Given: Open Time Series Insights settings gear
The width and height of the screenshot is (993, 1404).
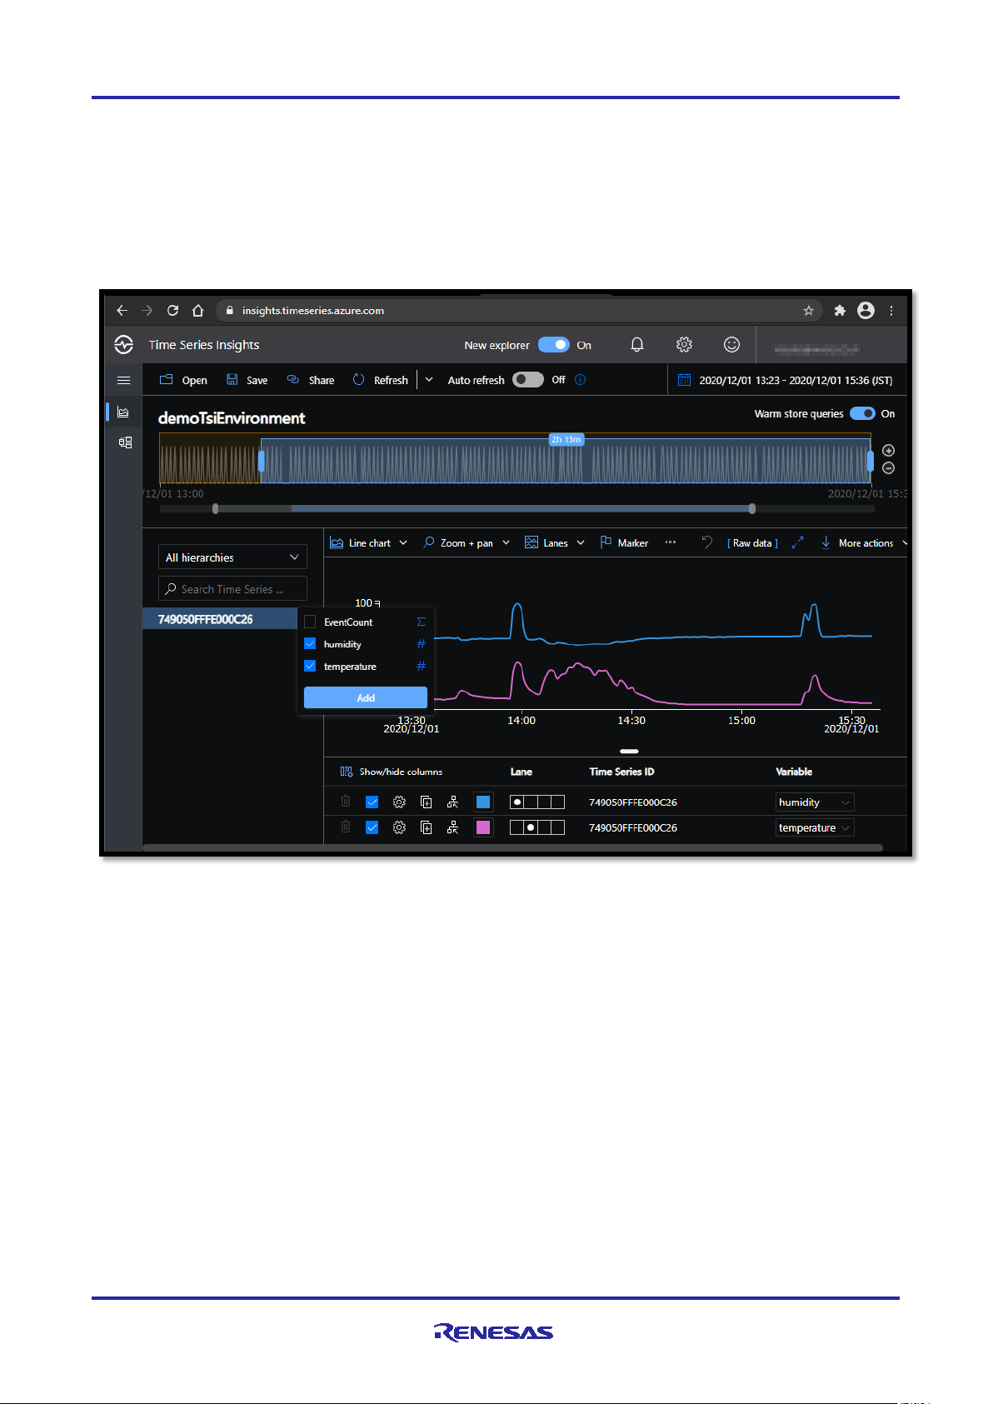Looking at the screenshot, I should [x=684, y=345].
